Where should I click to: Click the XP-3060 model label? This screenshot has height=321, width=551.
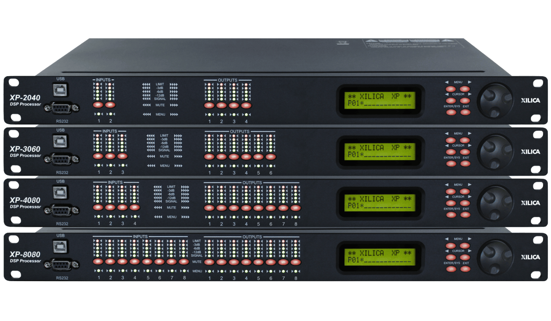[24, 149]
